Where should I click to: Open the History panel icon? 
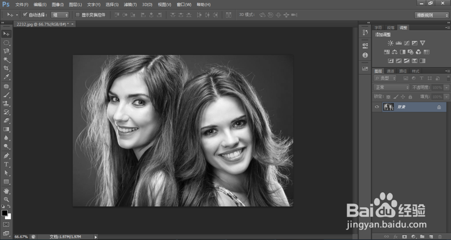(365, 32)
